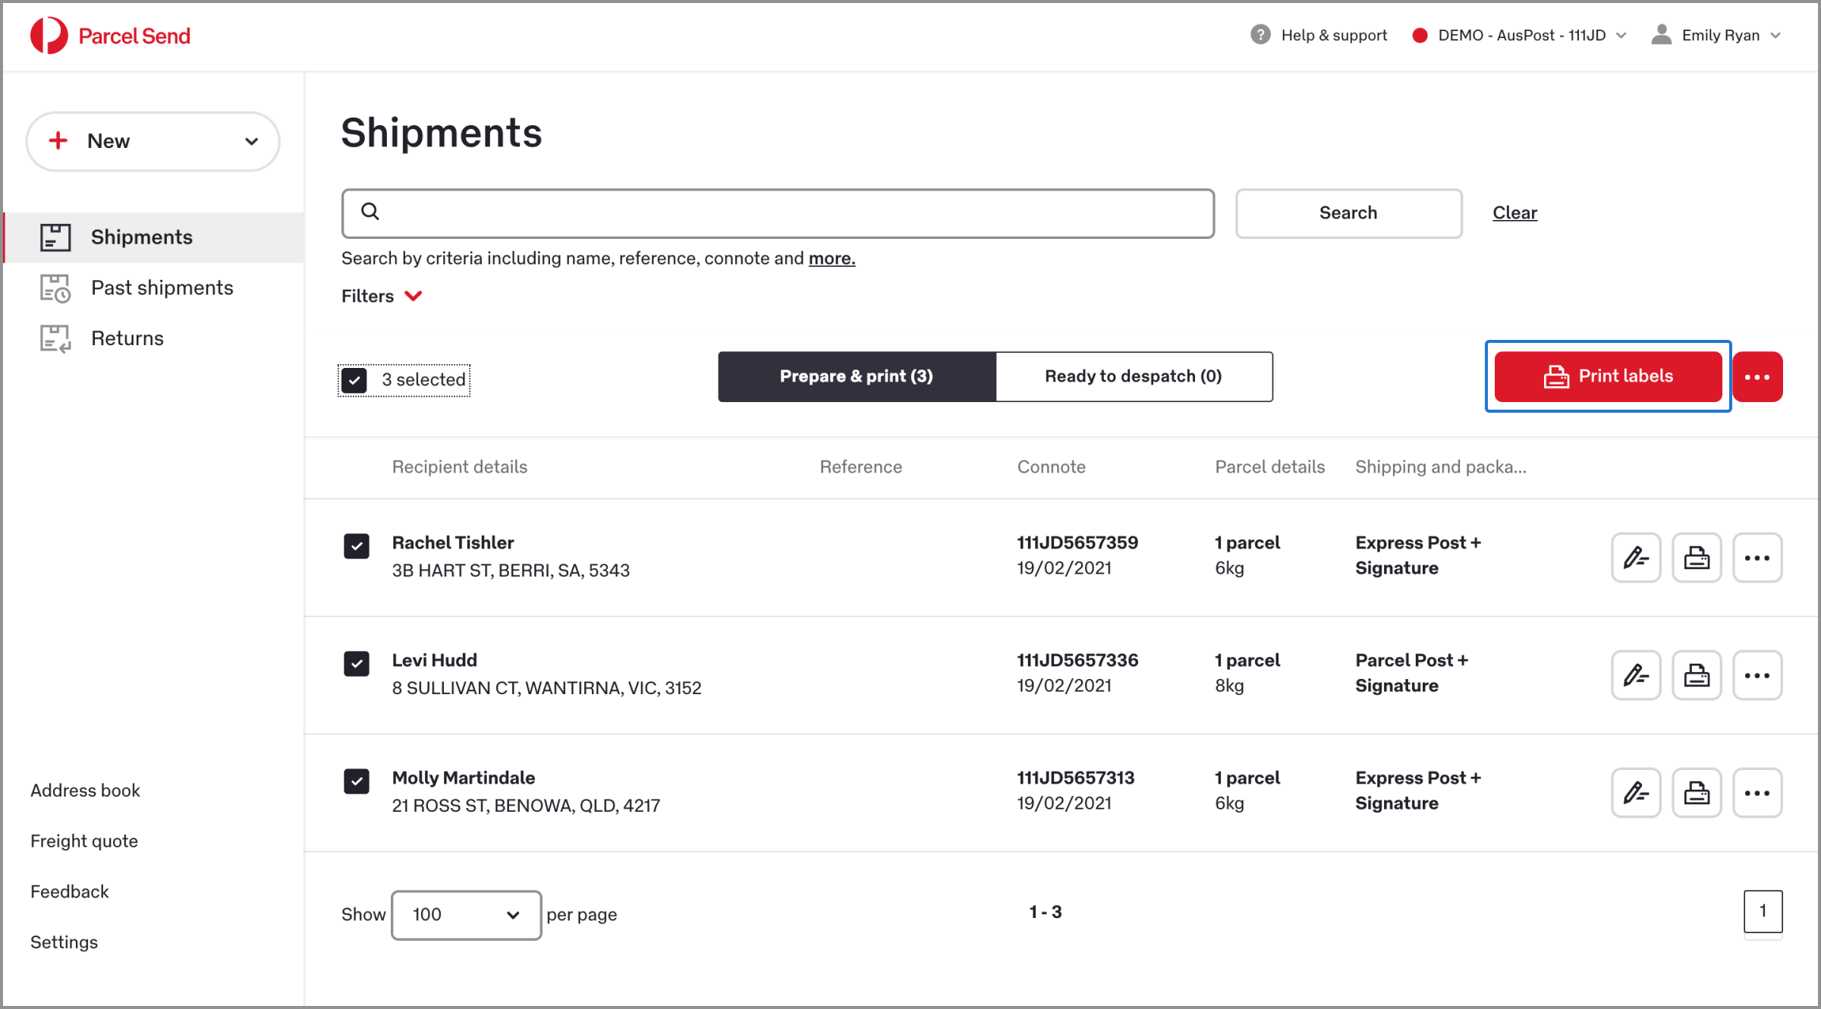Open Address book
The image size is (1821, 1009).
point(85,791)
